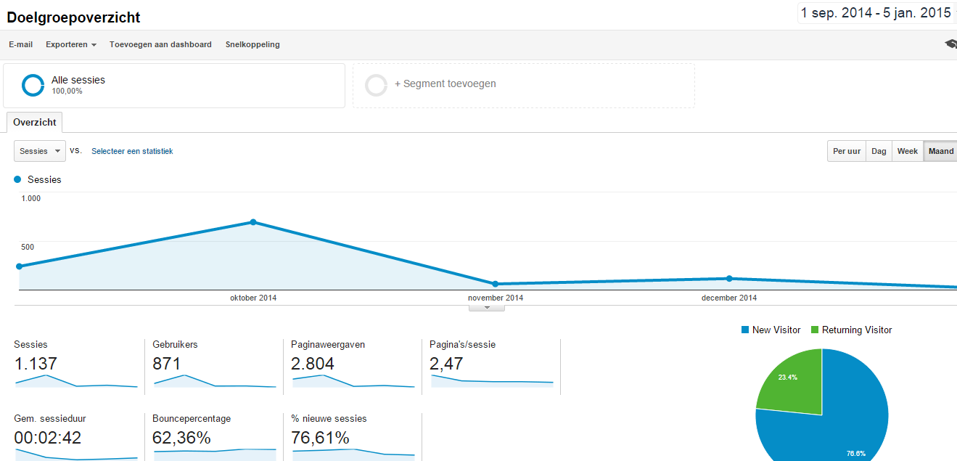Click the New Visitor blue legend swatch
Screen dimensions: 957x461
(744, 330)
